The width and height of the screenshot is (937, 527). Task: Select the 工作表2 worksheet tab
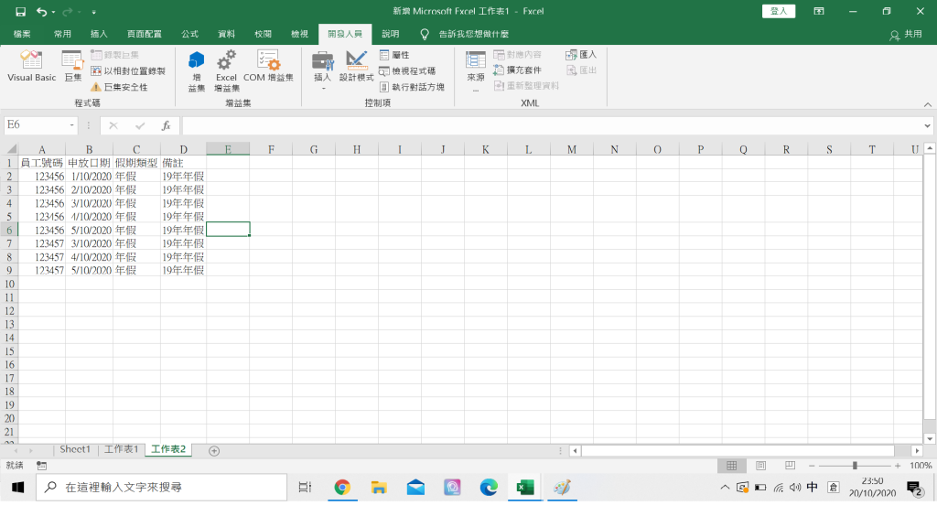tap(168, 449)
